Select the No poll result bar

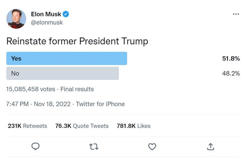pos(62,73)
